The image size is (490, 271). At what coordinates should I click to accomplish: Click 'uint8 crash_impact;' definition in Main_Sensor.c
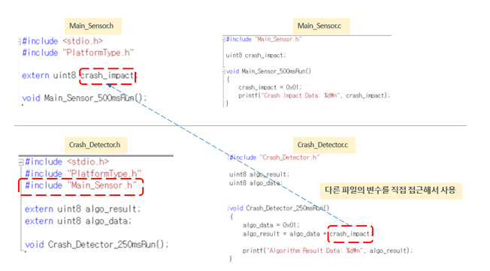(x=256, y=56)
